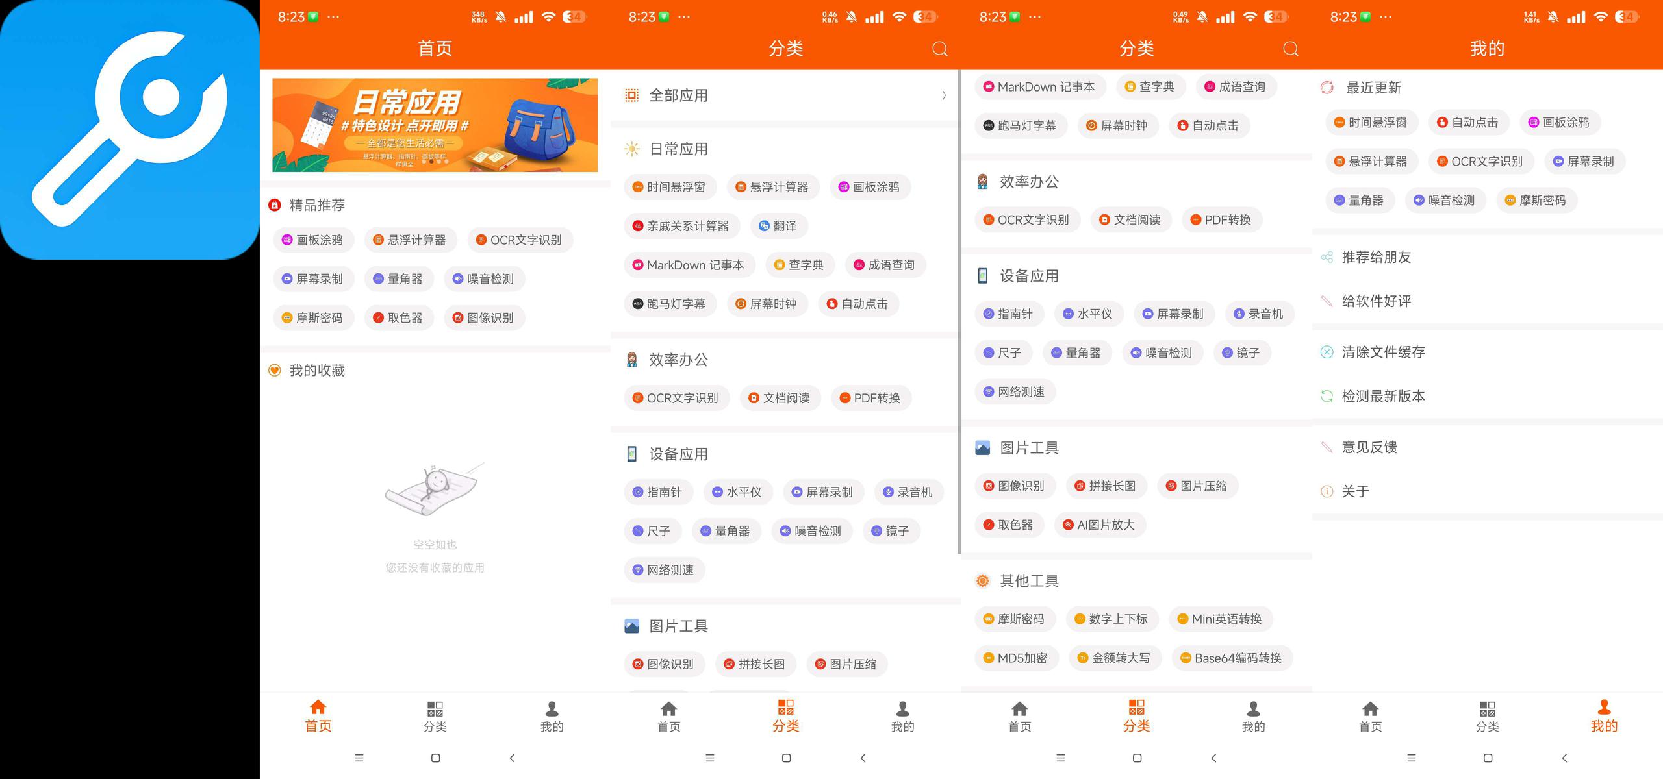1663x779 pixels.
Task: Open 取色器 color picker tool in 精品推荐
Action: coord(398,317)
